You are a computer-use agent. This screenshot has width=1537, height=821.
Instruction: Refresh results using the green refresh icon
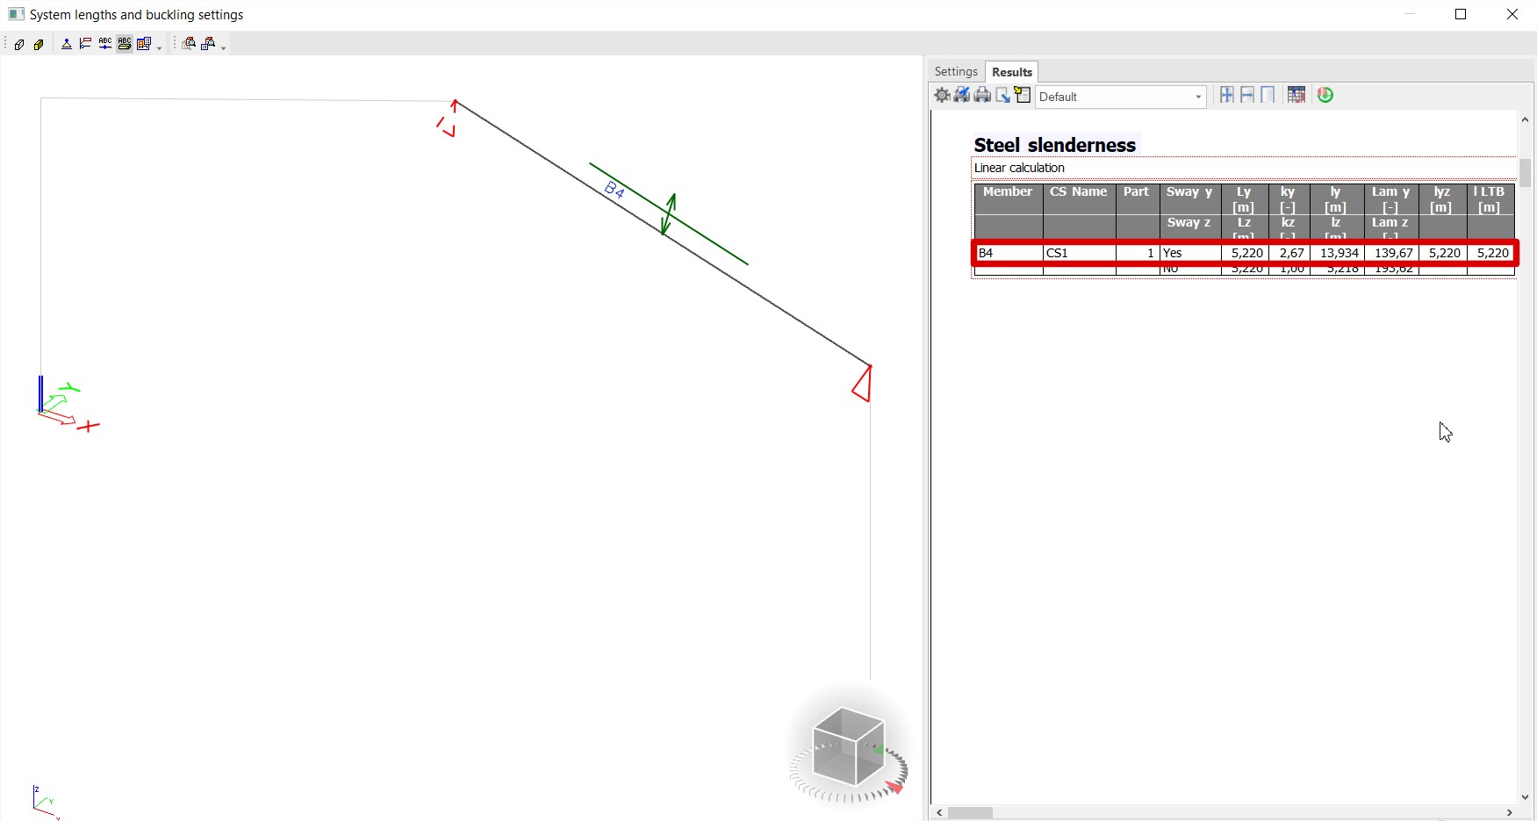tap(1324, 95)
